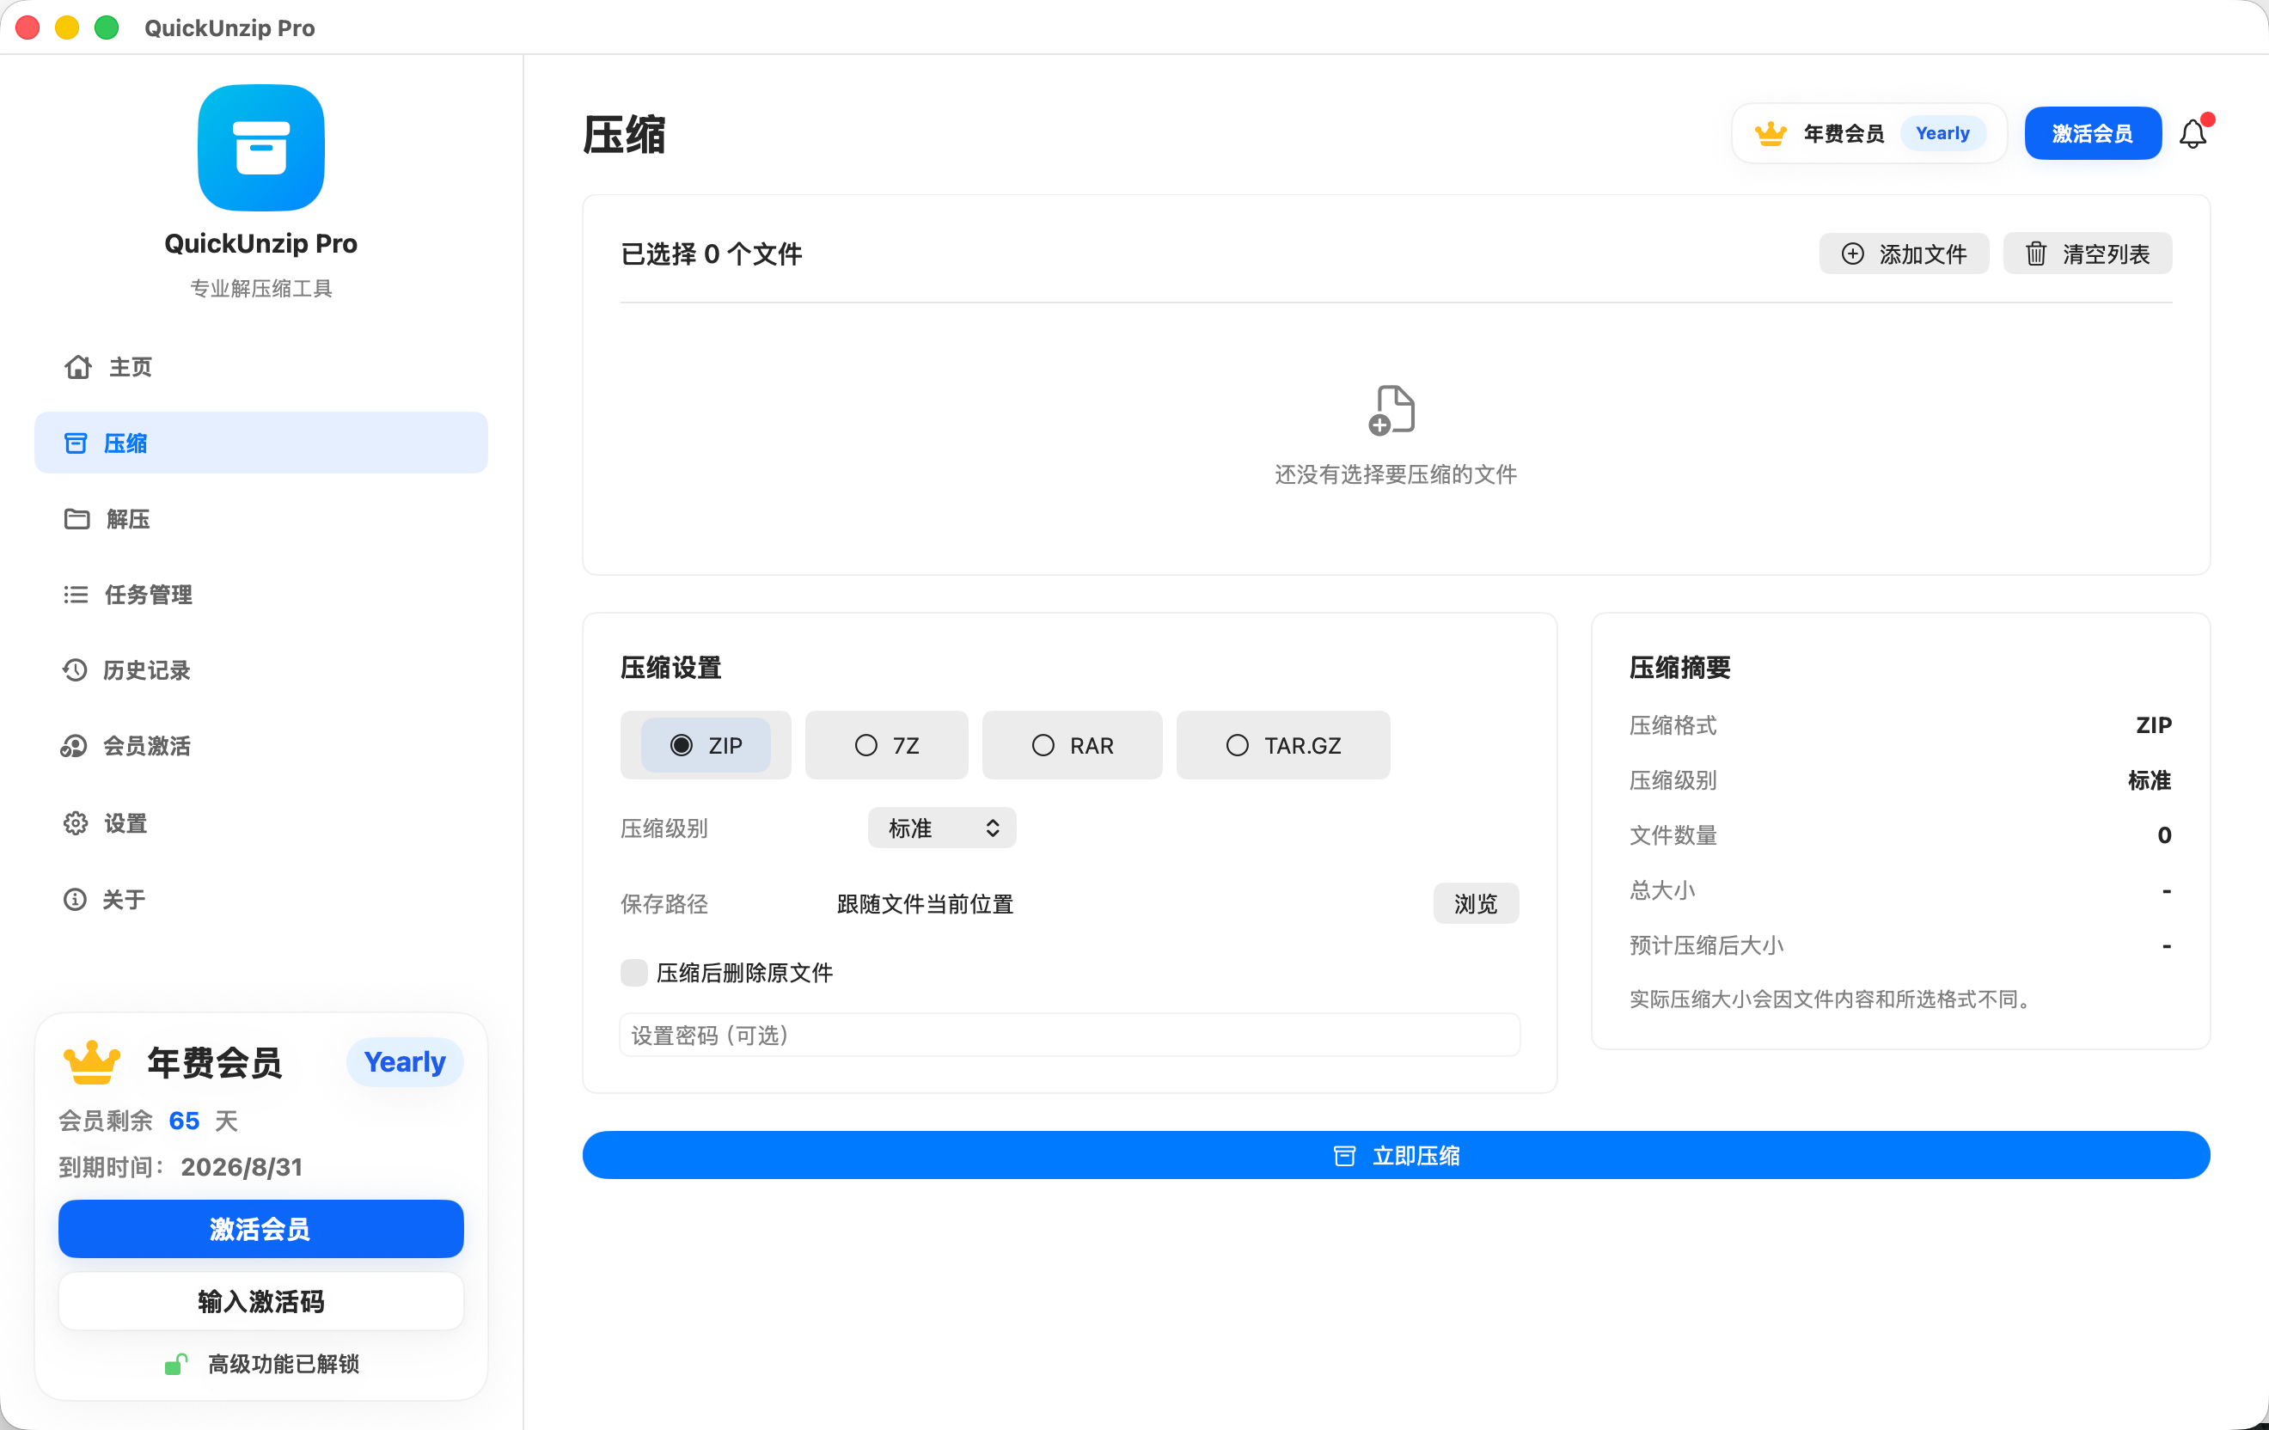Click the 总大小 label in summary
The width and height of the screenshot is (2269, 1430).
(x=1662, y=890)
